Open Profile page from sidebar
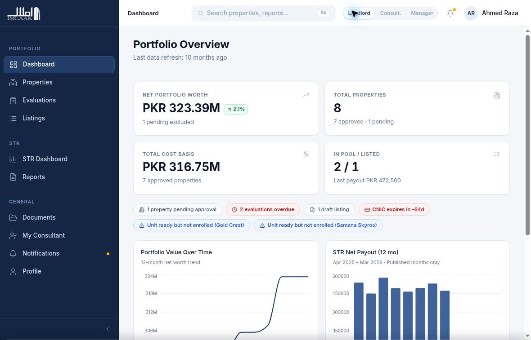The image size is (531, 340). click(x=59, y=271)
